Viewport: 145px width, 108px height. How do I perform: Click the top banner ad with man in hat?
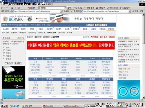83,18
